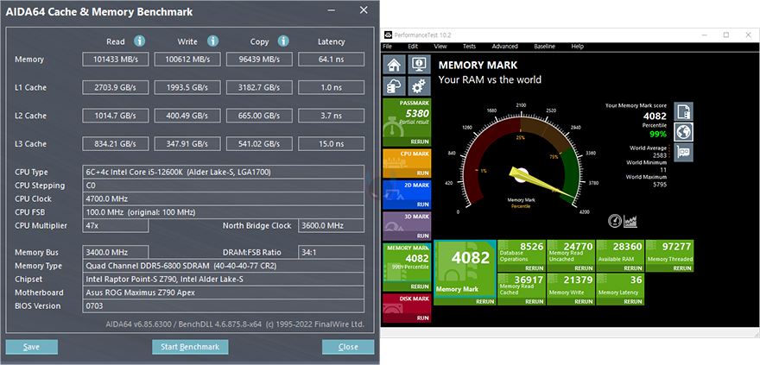Image resolution: width=760 pixels, height=365 pixels.
Task: Click the CPU Type field showing i5-12600K
Action: (224, 172)
